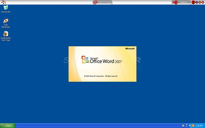This screenshot has height=128, width=205.
Task: Click the taskbar toolbar chevron dropdown arrow
Action: click(x=187, y=126)
